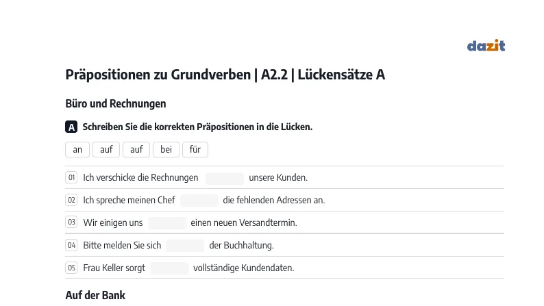This screenshot has width=544, height=306.
Task: Click the 05 sentence number badge
Action: click(x=71, y=268)
